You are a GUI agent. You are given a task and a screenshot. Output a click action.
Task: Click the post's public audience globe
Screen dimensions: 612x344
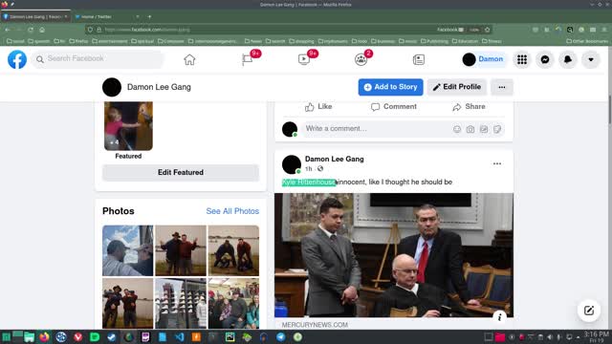[320, 168]
